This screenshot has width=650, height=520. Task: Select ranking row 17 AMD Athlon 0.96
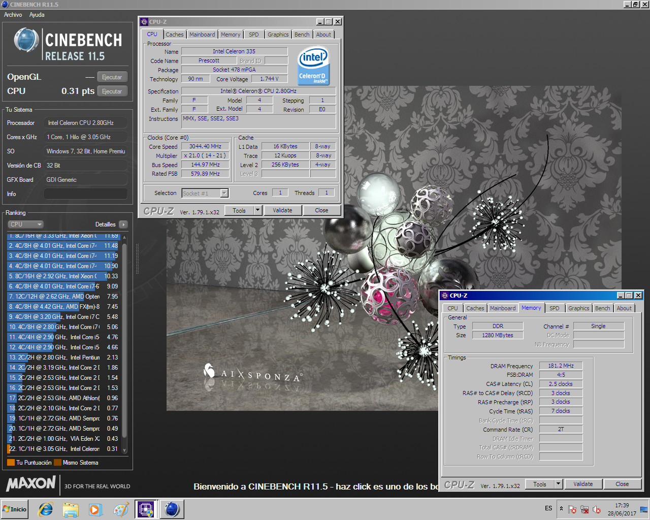[x=63, y=398]
